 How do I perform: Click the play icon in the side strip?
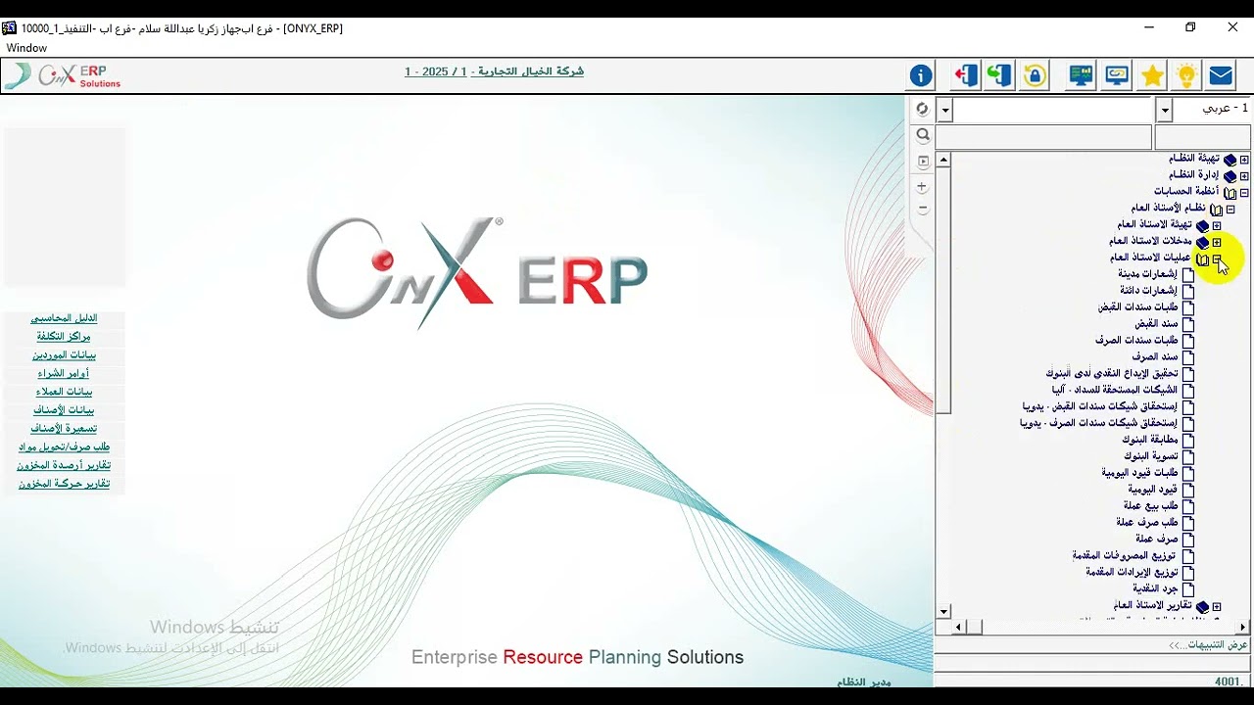tap(922, 162)
